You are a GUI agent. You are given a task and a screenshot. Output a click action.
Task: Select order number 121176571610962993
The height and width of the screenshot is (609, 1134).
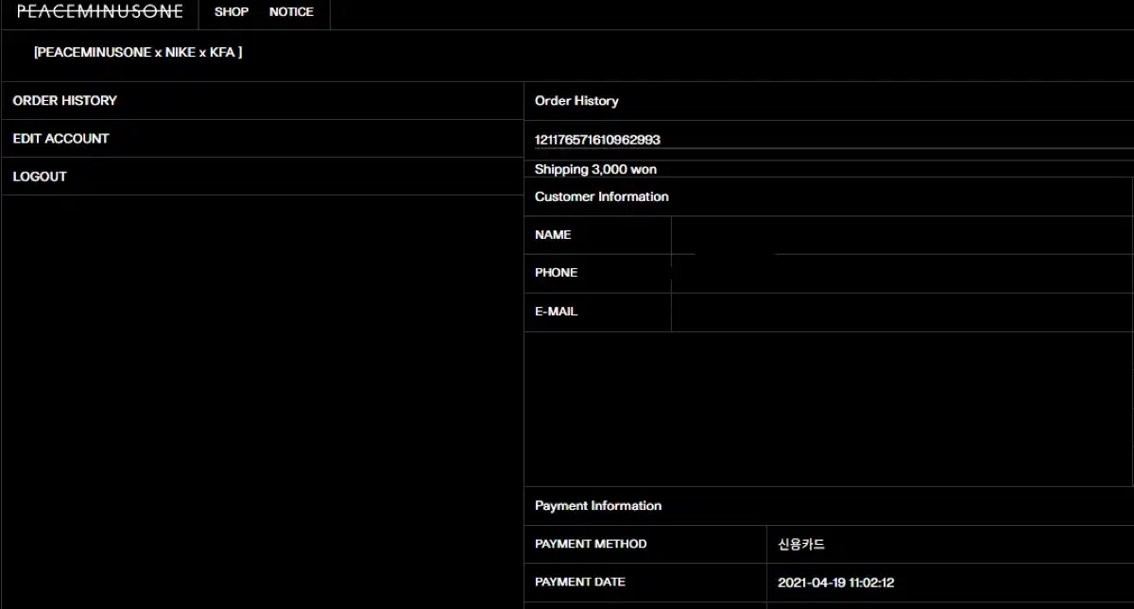[597, 140]
